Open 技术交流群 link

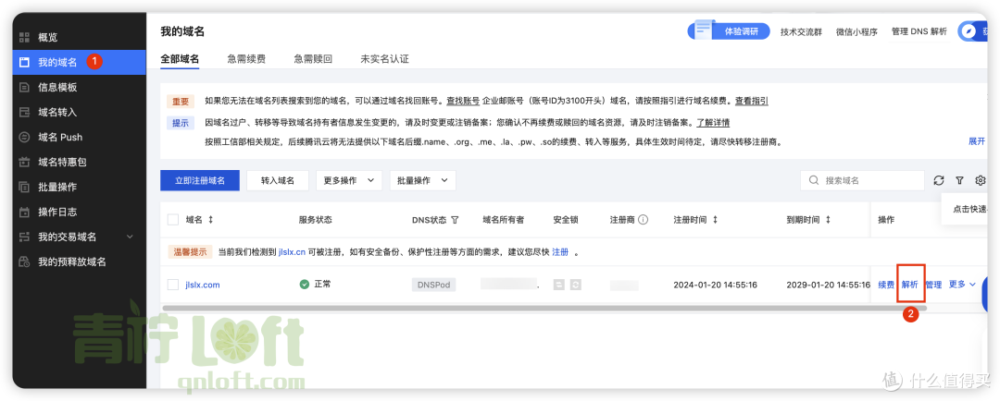(x=802, y=31)
